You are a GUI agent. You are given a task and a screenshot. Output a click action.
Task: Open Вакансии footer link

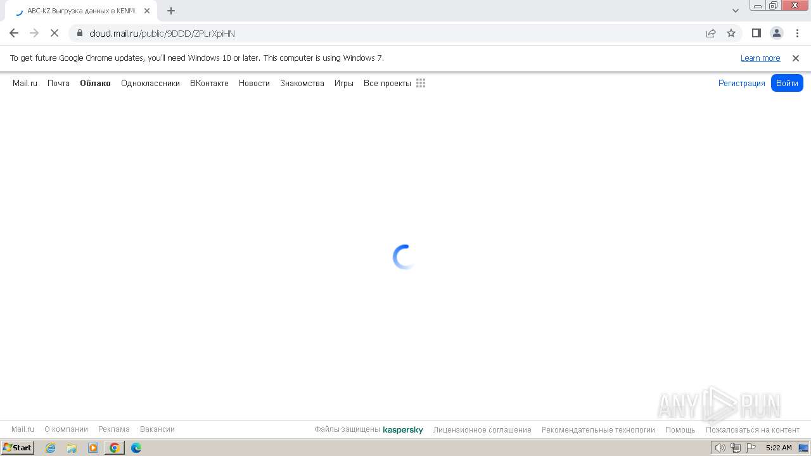click(157, 429)
